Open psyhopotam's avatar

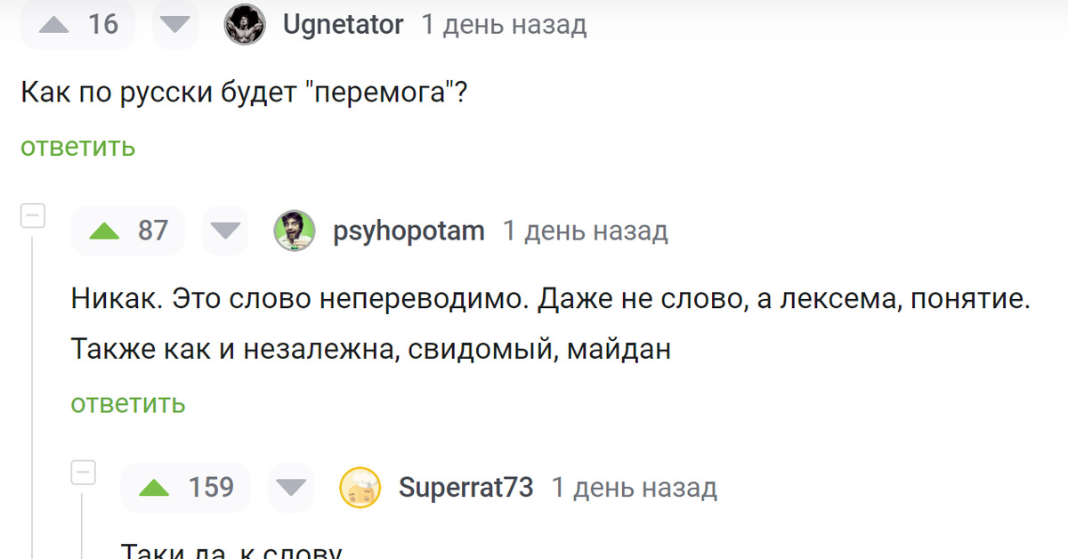coord(294,231)
